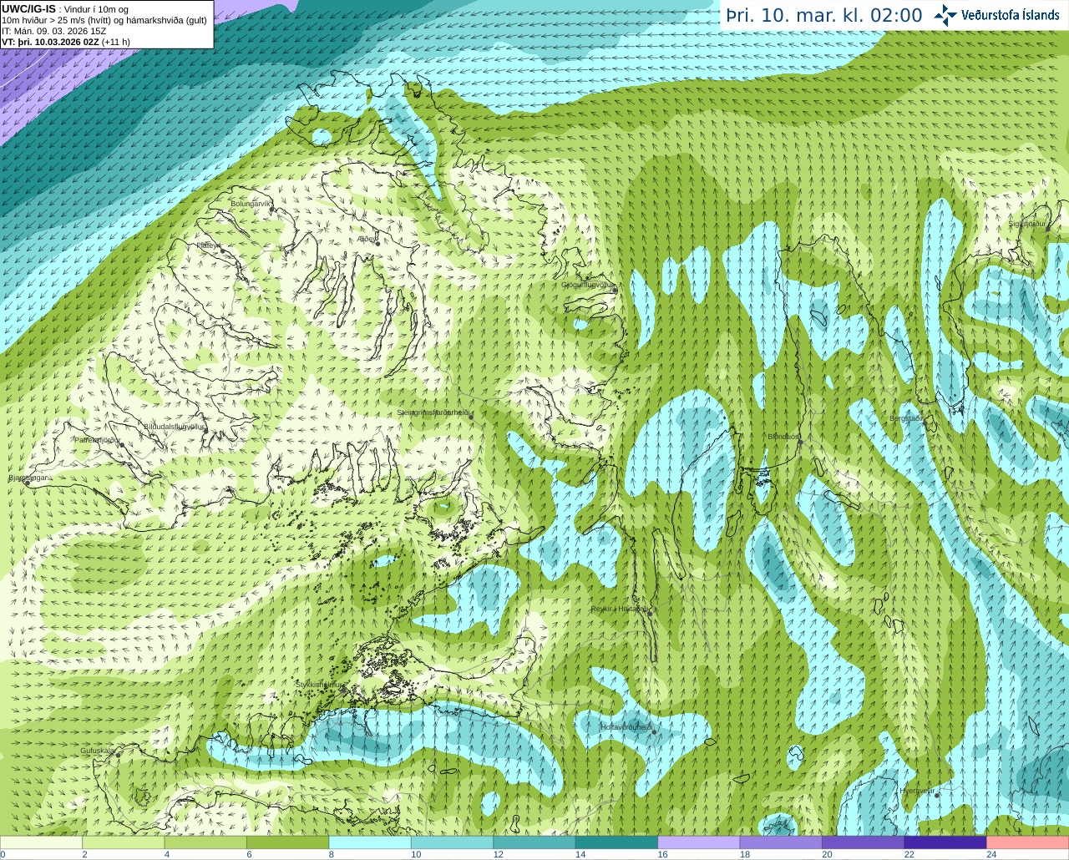Screen dimensions: 1069x860
Task: Click the Gufuskálar station label
Action: coord(97,751)
